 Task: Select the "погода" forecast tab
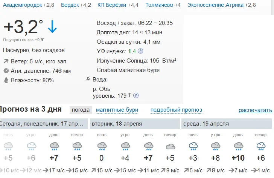(81, 110)
